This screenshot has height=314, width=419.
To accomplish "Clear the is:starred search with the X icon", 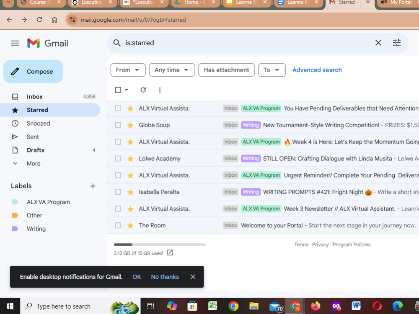I will point(378,43).
